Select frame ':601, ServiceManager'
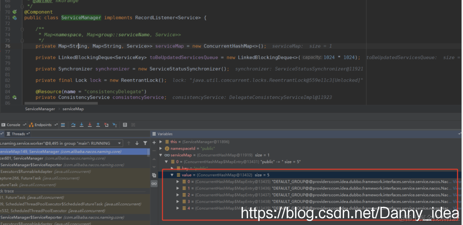 pos(75,158)
